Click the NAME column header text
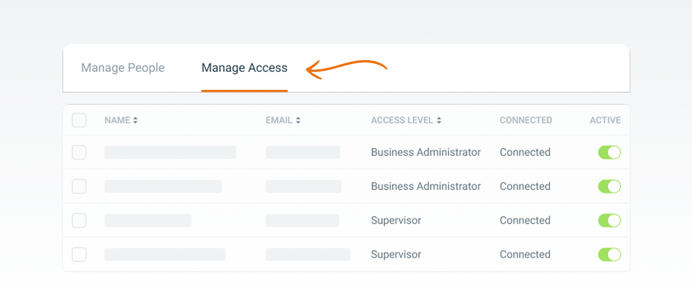 (117, 120)
